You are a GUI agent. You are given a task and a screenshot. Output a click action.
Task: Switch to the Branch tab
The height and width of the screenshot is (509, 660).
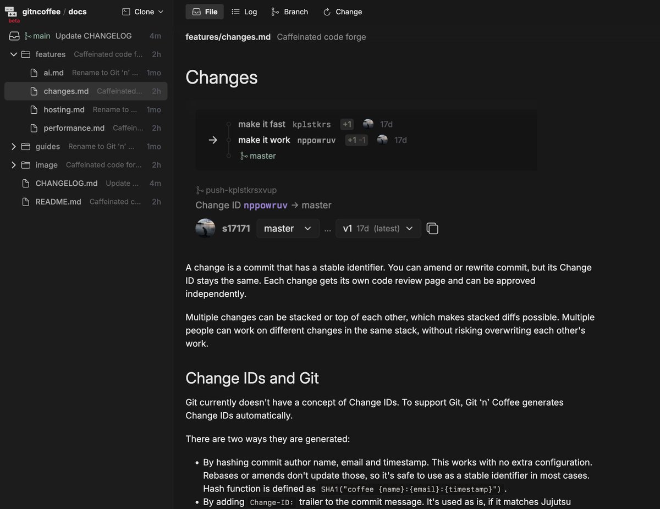[290, 12]
